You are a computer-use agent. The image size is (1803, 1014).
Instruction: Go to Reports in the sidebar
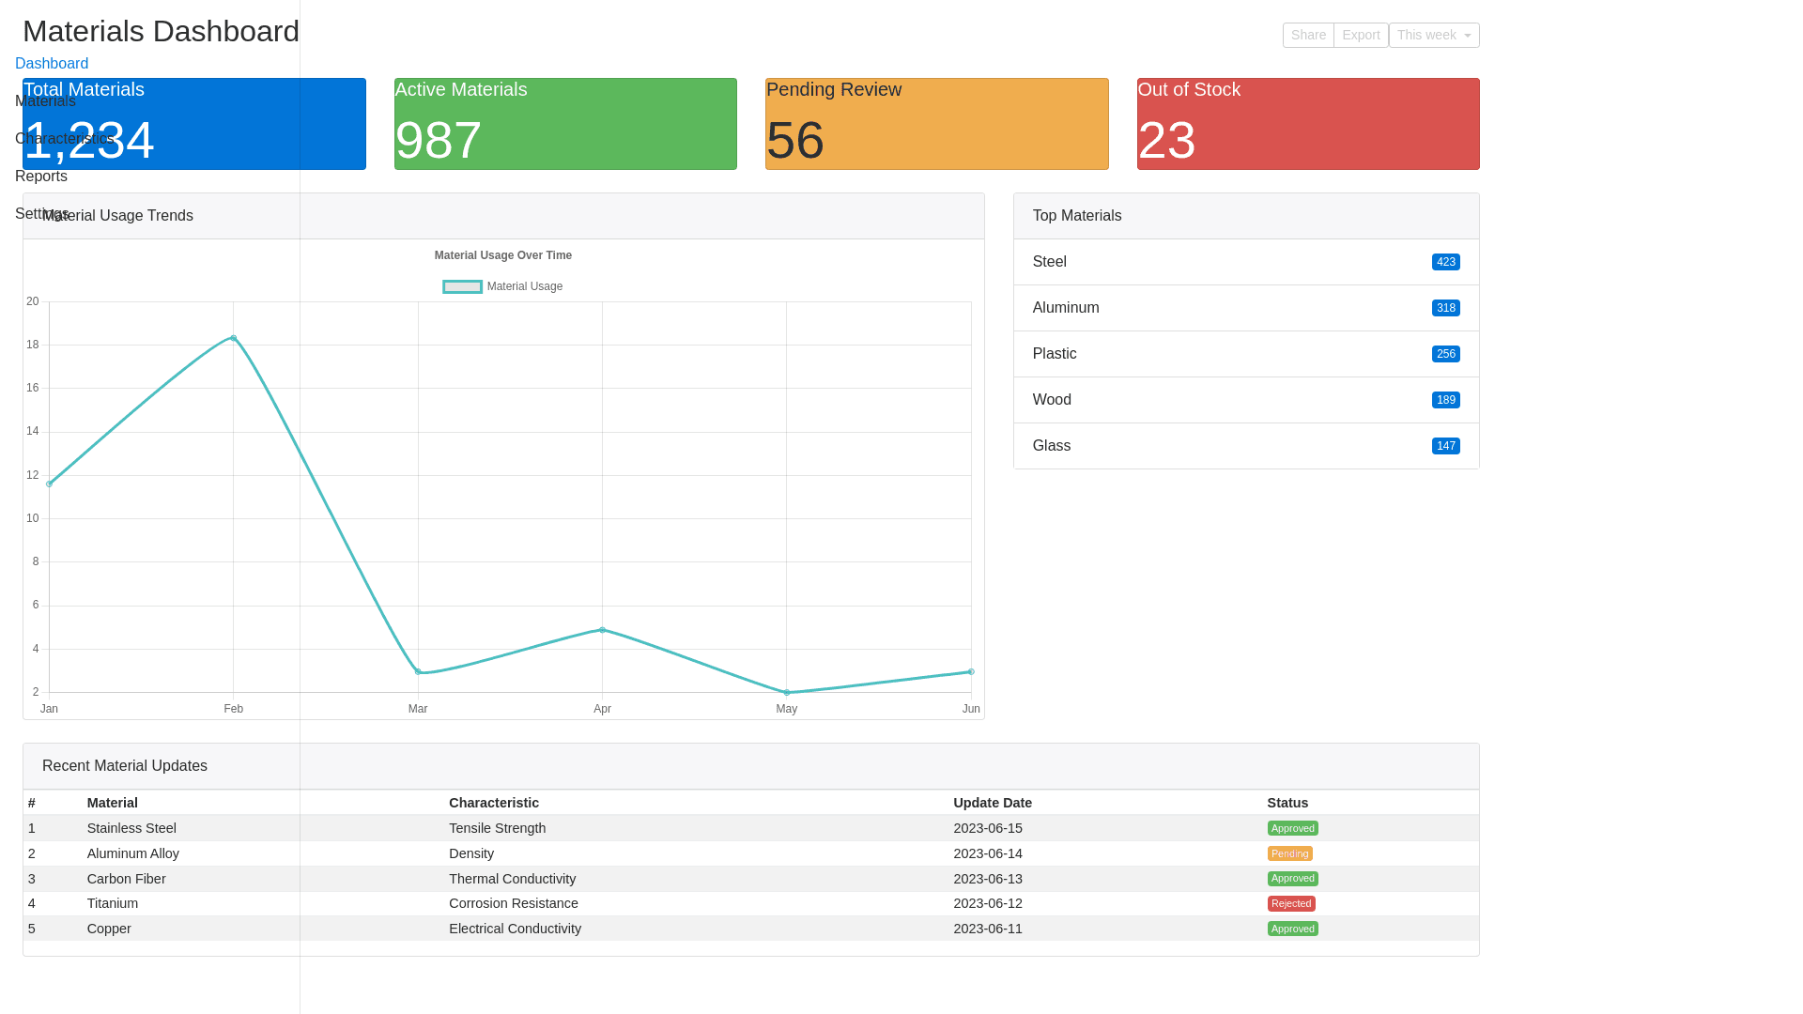[x=41, y=177]
